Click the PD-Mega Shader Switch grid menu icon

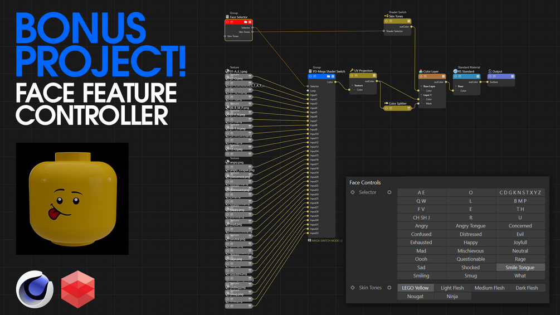(x=333, y=76)
